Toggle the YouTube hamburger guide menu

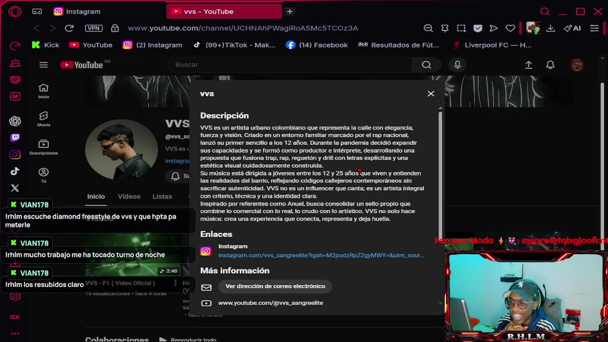pyautogui.click(x=44, y=65)
